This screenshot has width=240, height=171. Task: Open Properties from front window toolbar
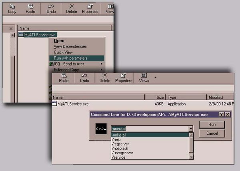123,78
